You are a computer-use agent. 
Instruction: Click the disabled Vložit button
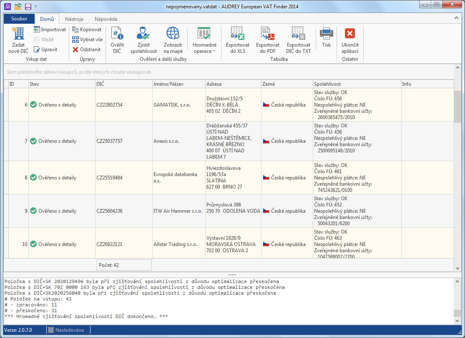coord(43,40)
